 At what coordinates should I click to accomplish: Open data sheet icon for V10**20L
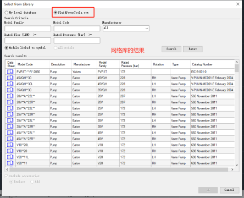point(10,145)
